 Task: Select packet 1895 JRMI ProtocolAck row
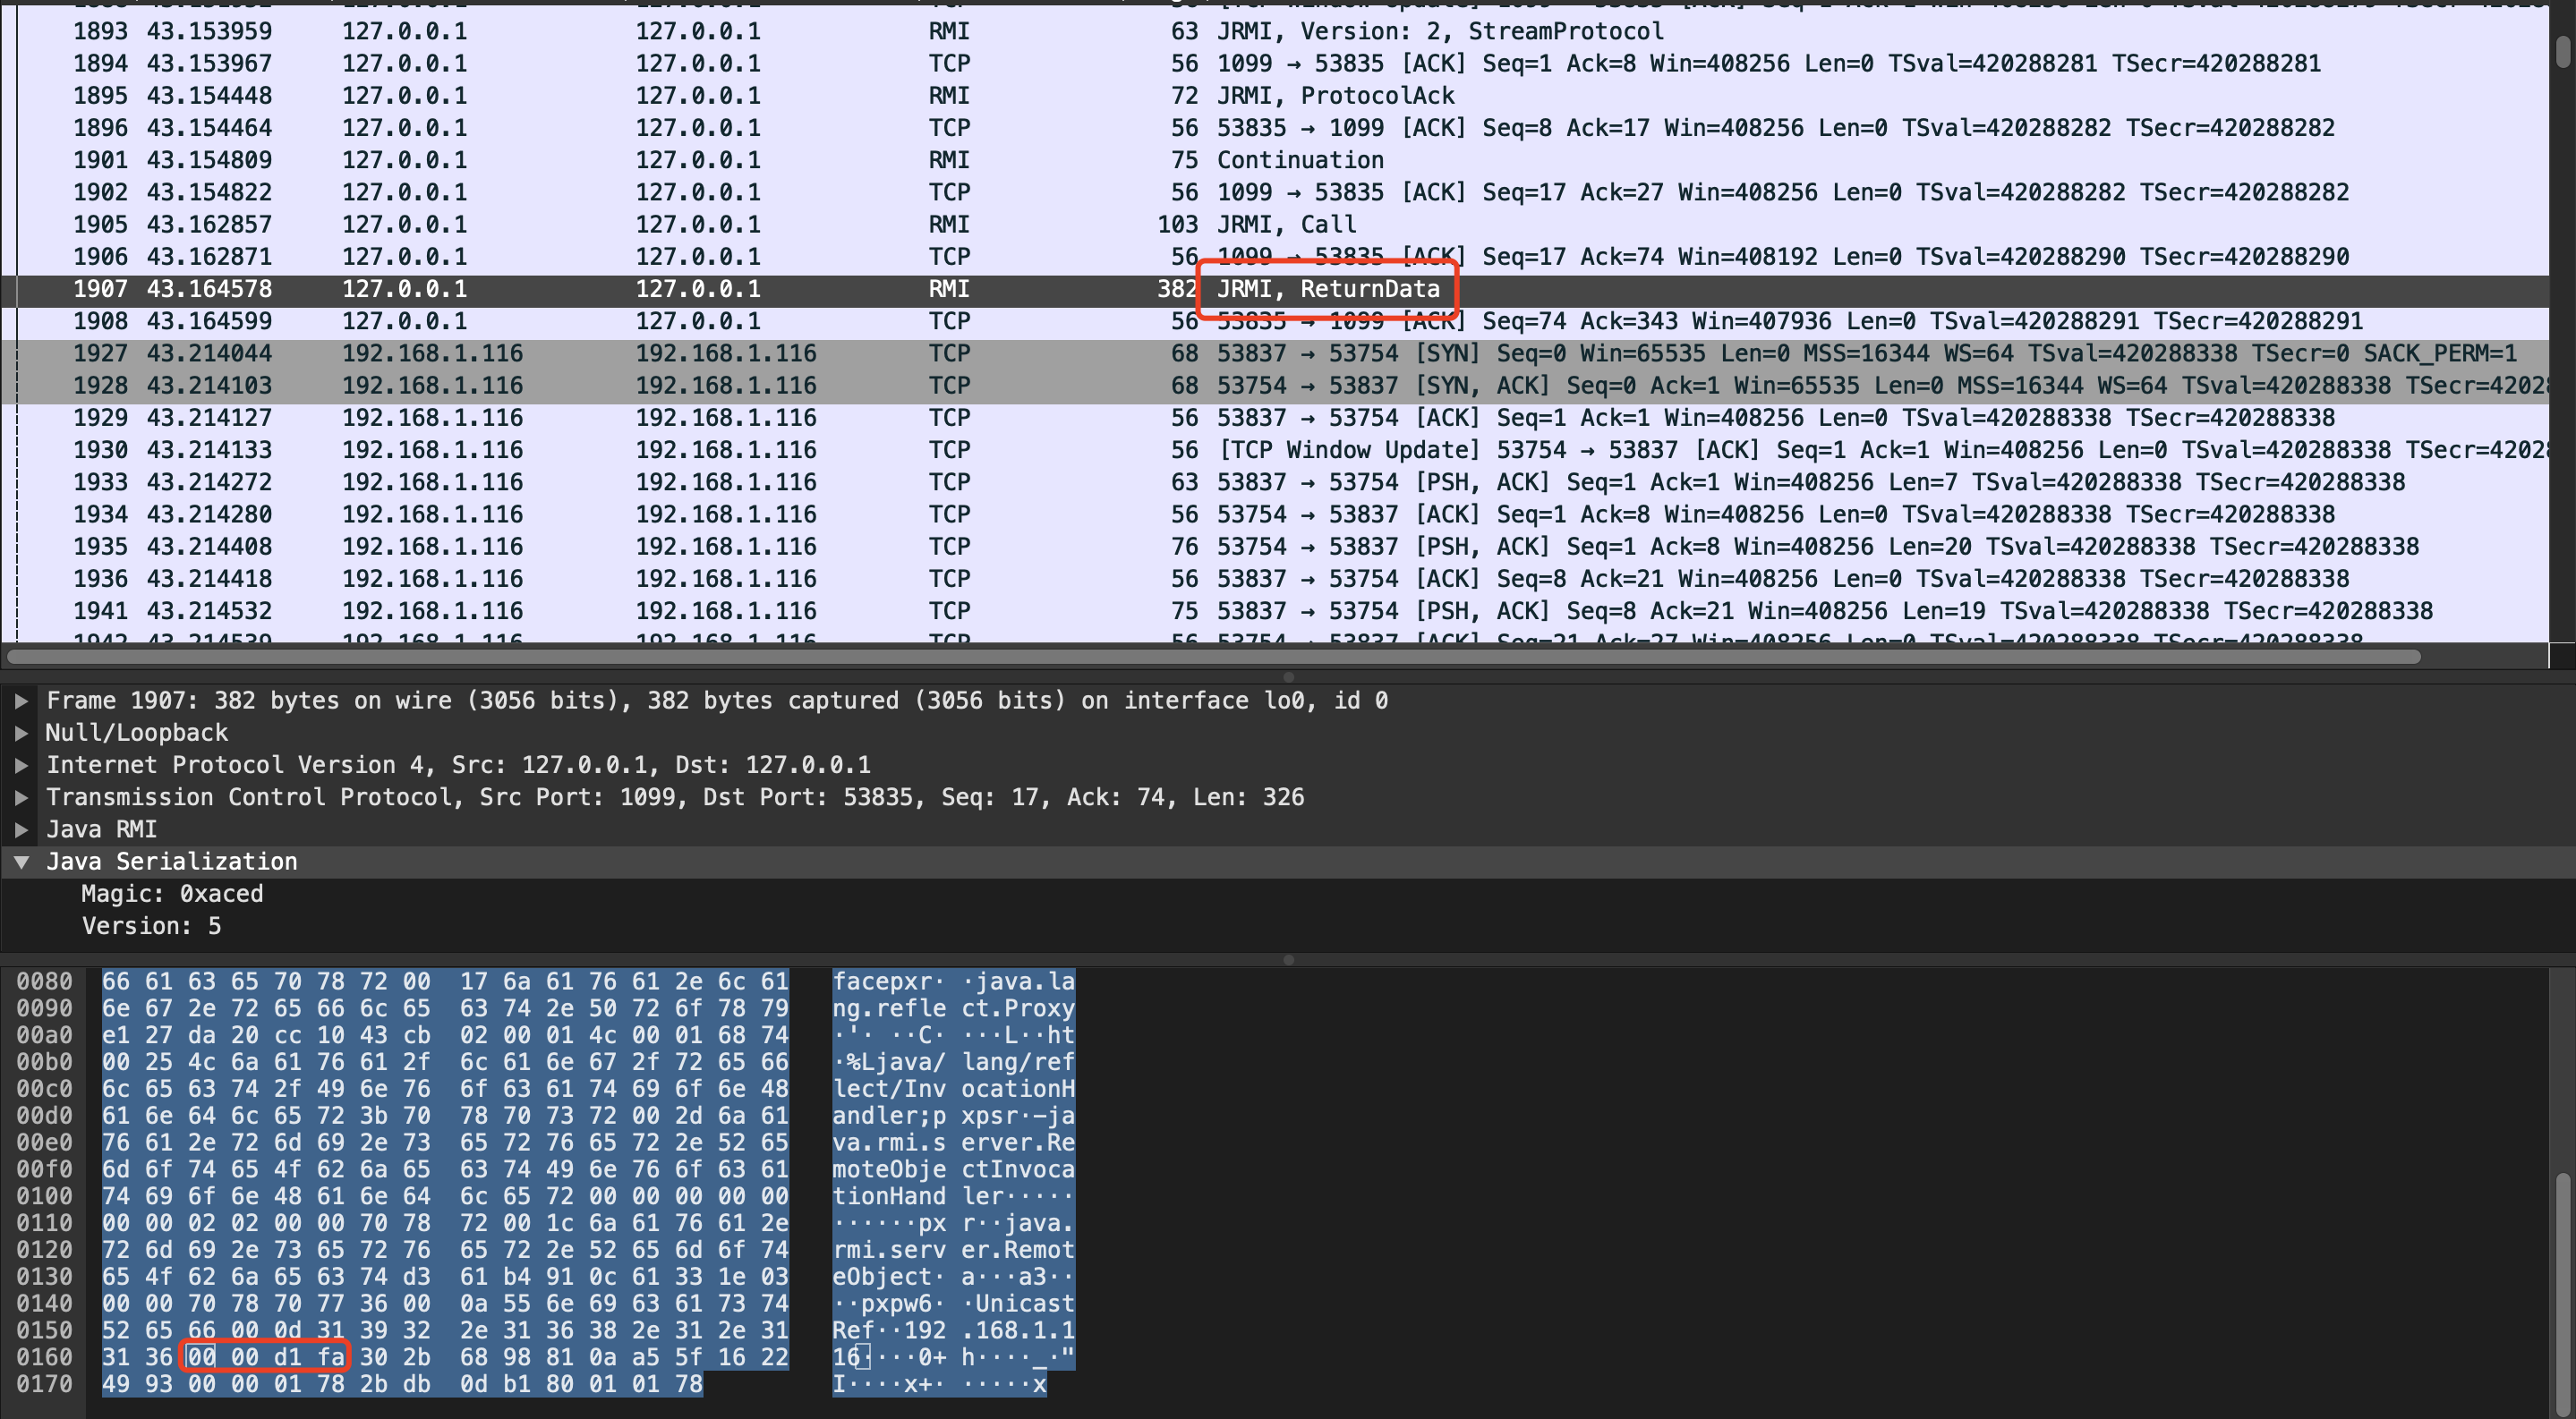coord(1335,96)
